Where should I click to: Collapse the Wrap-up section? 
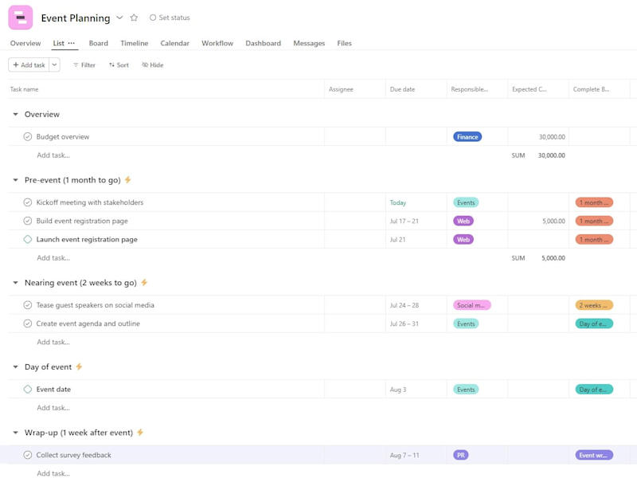[15, 433]
